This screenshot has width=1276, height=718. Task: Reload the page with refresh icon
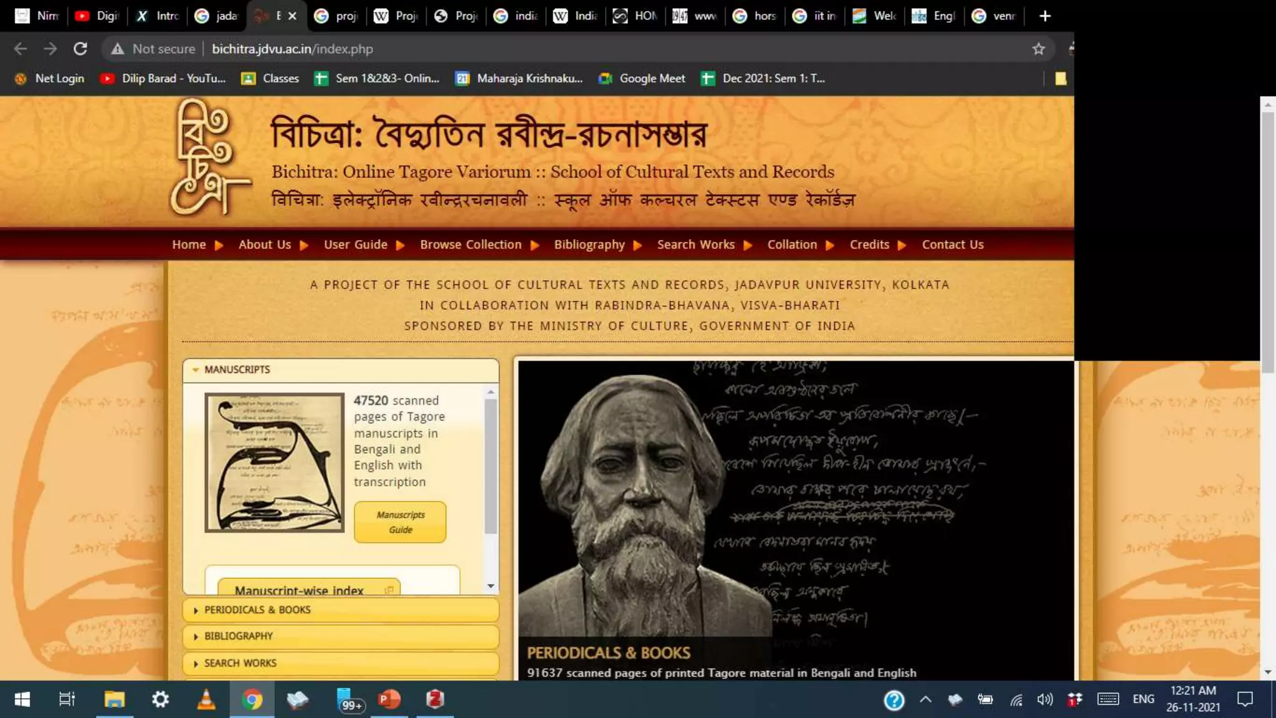click(80, 49)
